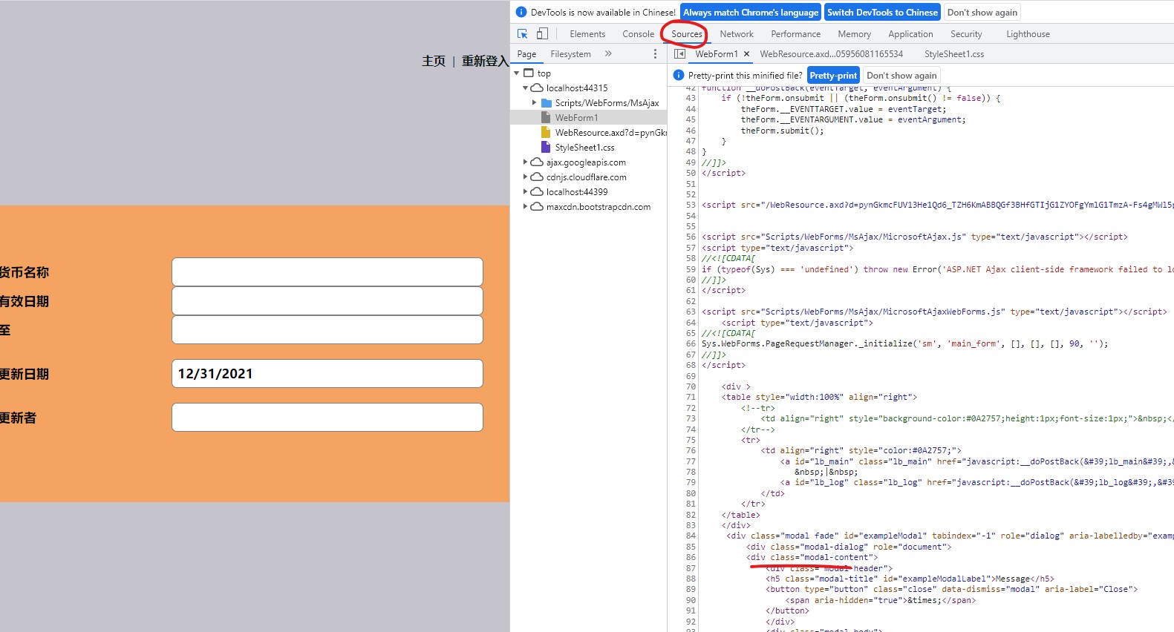The image size is (1174, 632).
Task: Open the Lighthouse tab
Action: coord(1028,34)
